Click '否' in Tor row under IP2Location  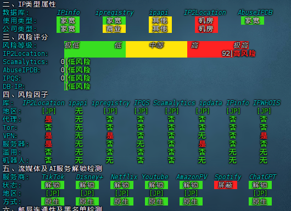[48, 128]
